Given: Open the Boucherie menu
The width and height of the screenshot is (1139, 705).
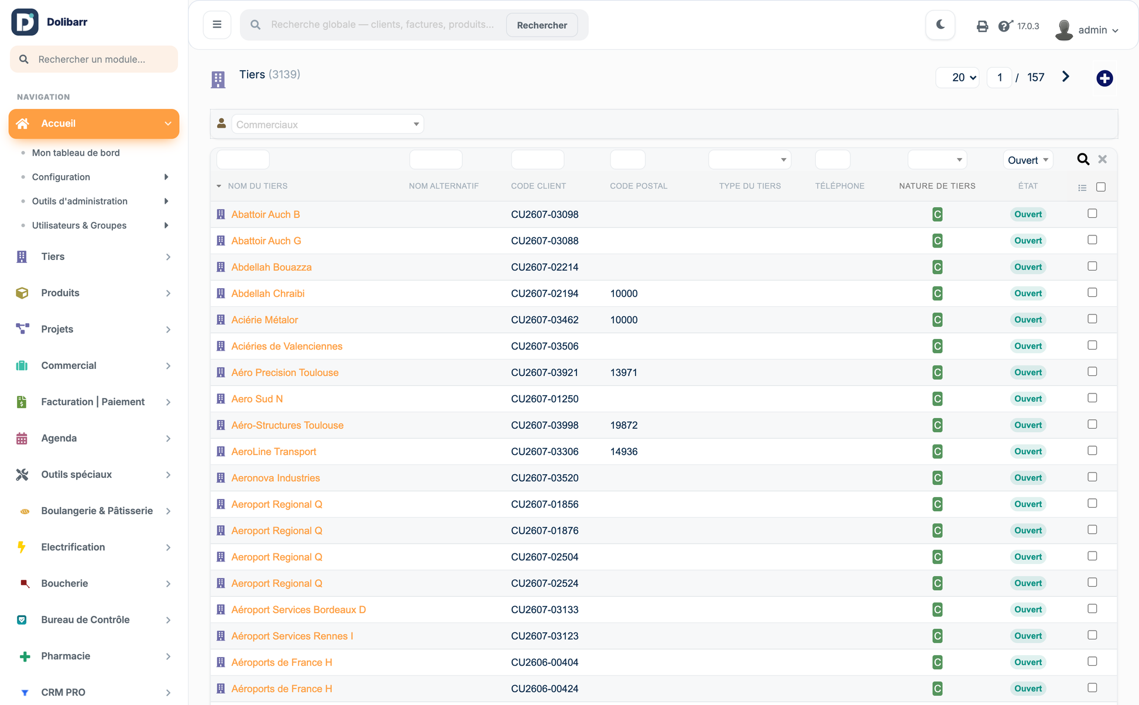Looking at the screenshot, I should pos(94,583).
